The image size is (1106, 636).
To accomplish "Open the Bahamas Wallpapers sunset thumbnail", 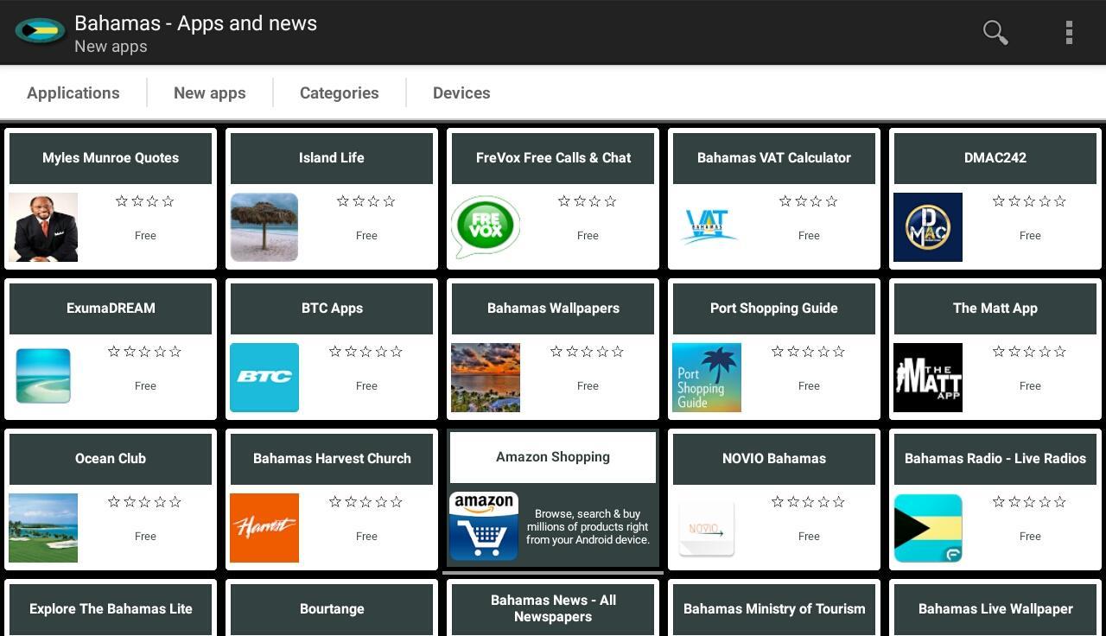I will click(486, 378).
